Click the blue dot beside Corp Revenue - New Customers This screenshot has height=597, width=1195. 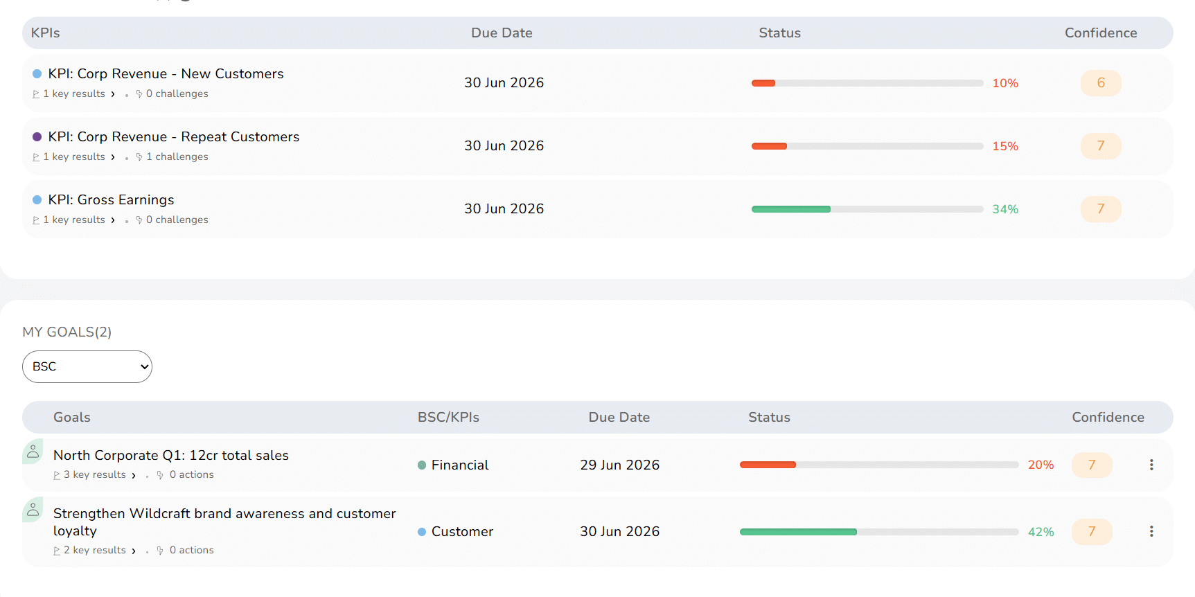pyautogui.click(x=37, y=73)
